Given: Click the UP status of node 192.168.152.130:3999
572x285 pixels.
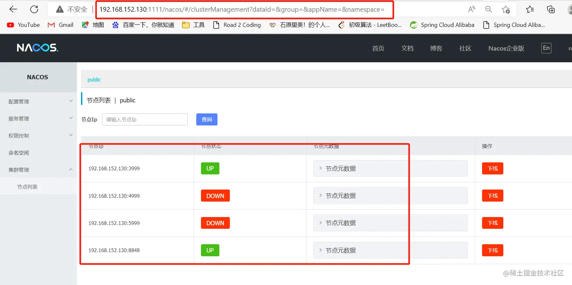Looking at the screenshot, I should (x=210, y=168).
